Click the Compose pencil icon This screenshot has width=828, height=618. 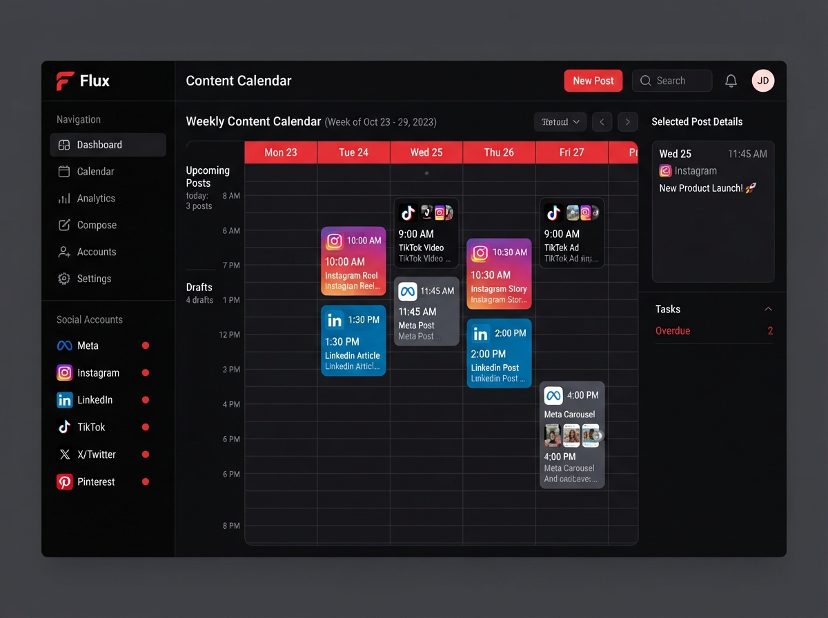(64, 226)
